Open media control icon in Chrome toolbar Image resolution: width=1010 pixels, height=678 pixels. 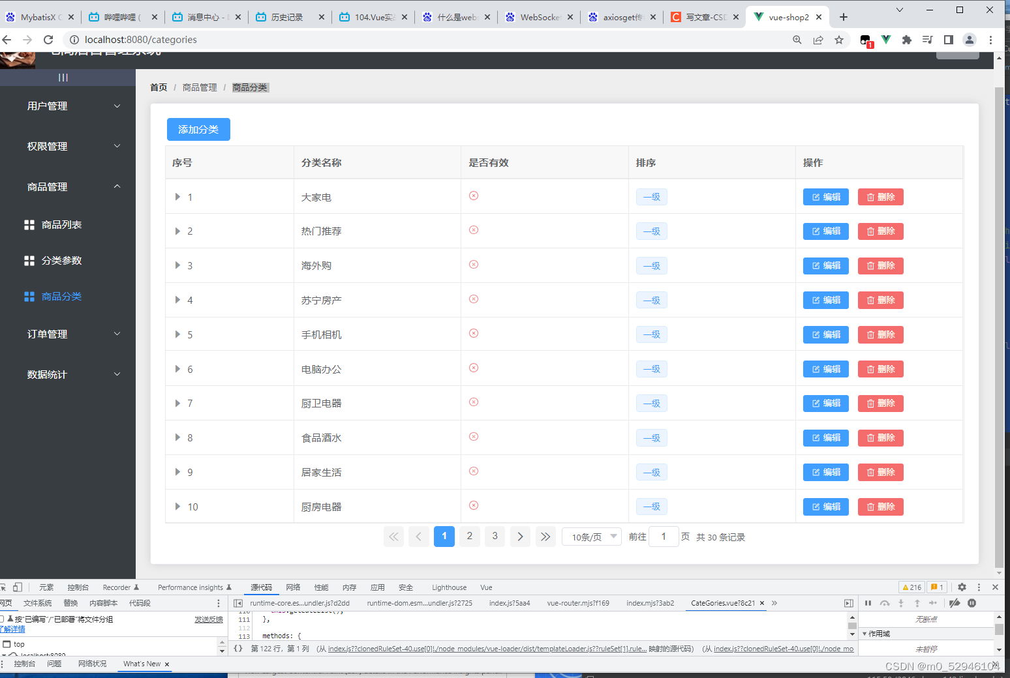pyautogui.click(x=928, y=40)
